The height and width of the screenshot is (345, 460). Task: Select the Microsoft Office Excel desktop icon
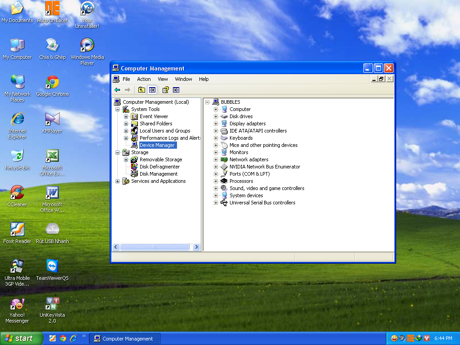click(x=52, y=162)
